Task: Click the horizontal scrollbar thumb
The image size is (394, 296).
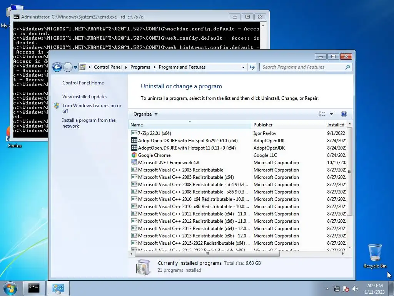Action: (x=207, y=254)
